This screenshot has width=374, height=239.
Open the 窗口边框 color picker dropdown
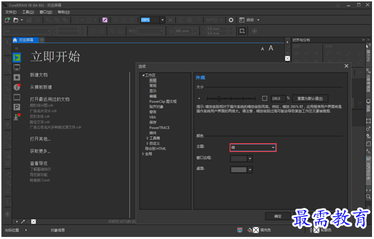[x=250, y=158]
